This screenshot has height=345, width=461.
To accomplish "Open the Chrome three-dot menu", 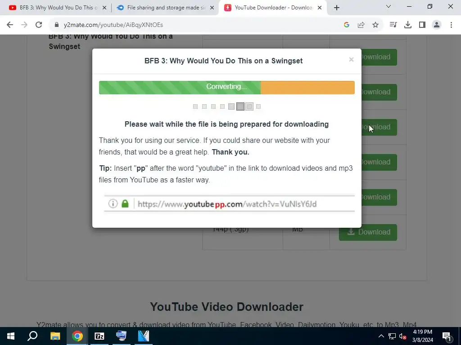I will tap(451, 25).
